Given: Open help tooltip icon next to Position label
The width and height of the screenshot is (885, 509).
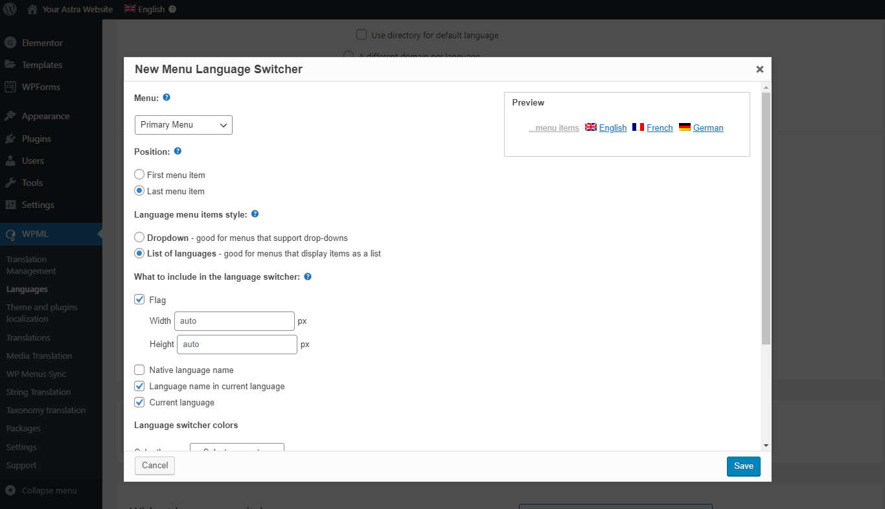Looking at the screenshot, I should (x=178, y=151).
